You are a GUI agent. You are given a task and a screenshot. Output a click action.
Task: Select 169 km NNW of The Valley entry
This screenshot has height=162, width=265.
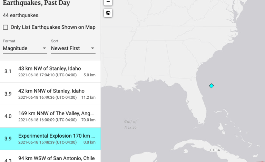point(50,116)
